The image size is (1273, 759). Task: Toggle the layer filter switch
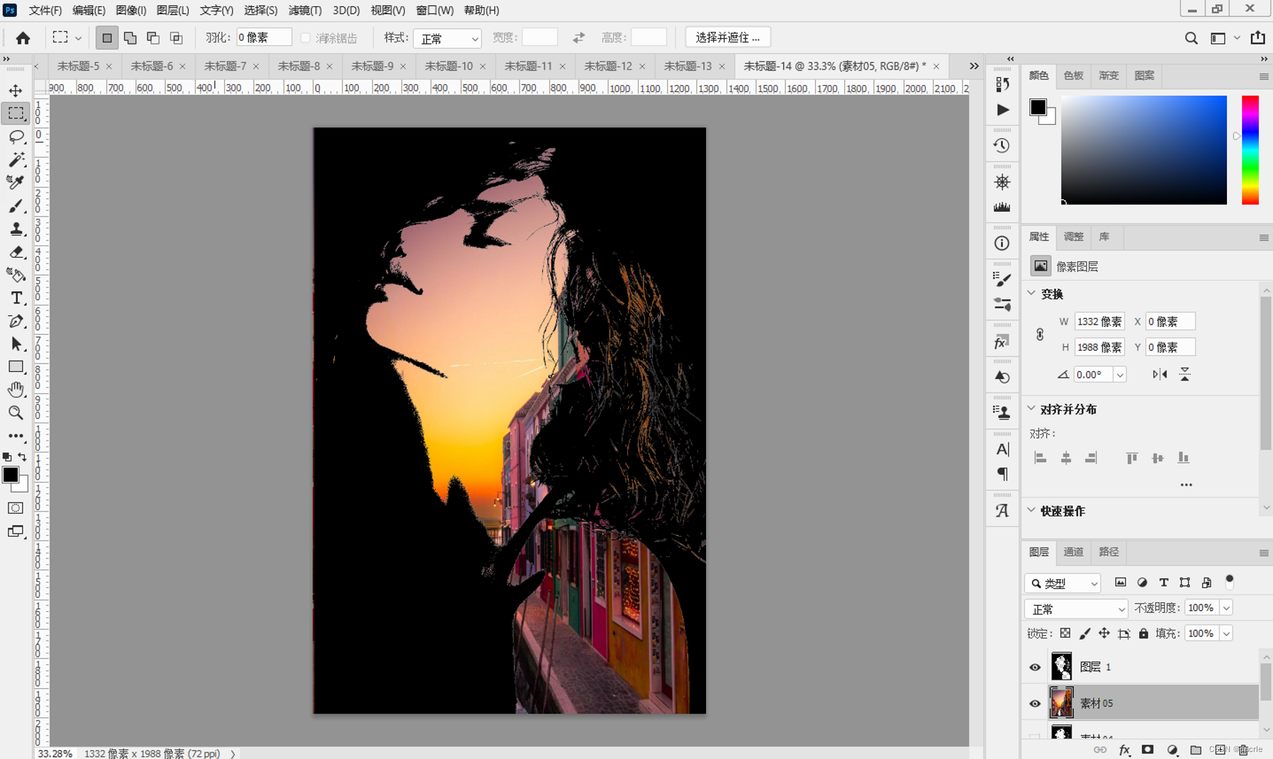pyautogui.click(x=1230, y=581)
